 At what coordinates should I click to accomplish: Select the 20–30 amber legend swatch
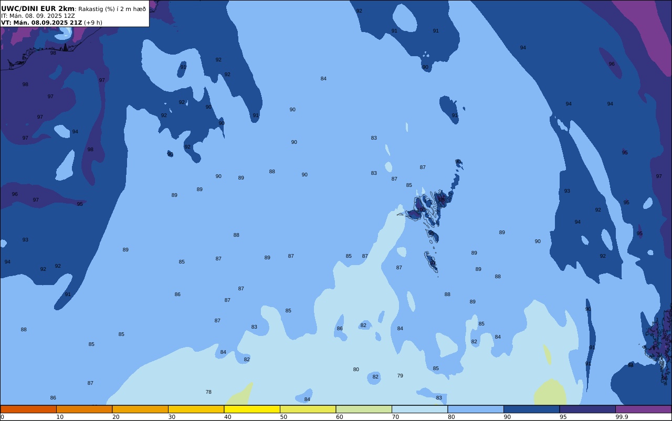pyautogui.click(x=140, y=409)
